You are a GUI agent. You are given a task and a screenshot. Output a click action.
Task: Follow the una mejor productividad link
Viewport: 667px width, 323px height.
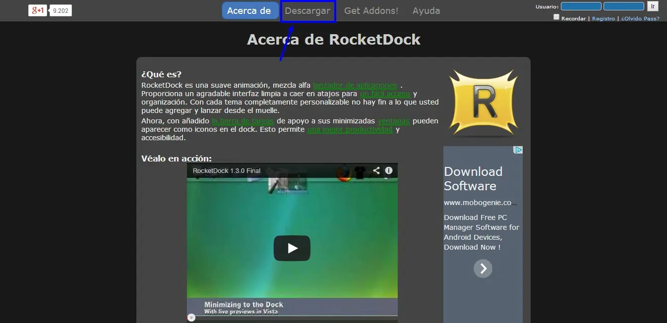[350, 130]
